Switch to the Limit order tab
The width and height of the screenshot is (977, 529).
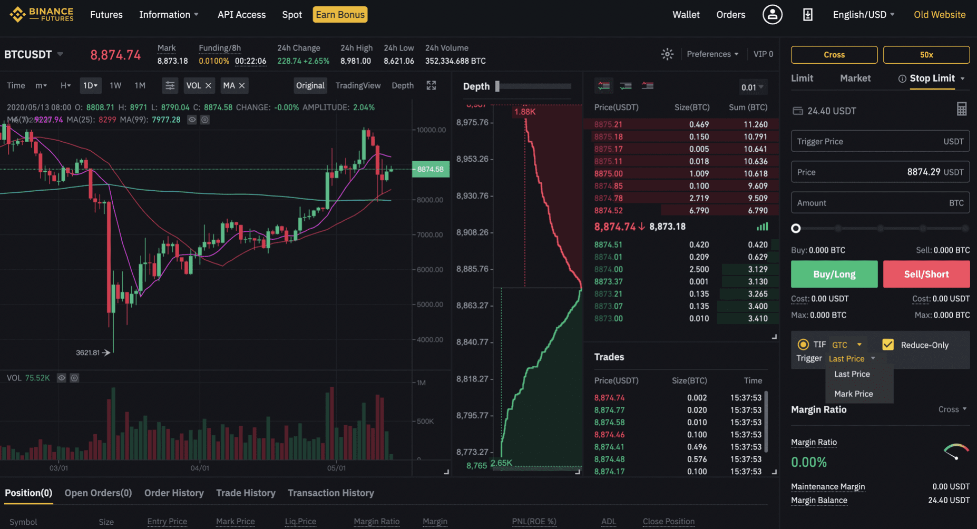802,78
